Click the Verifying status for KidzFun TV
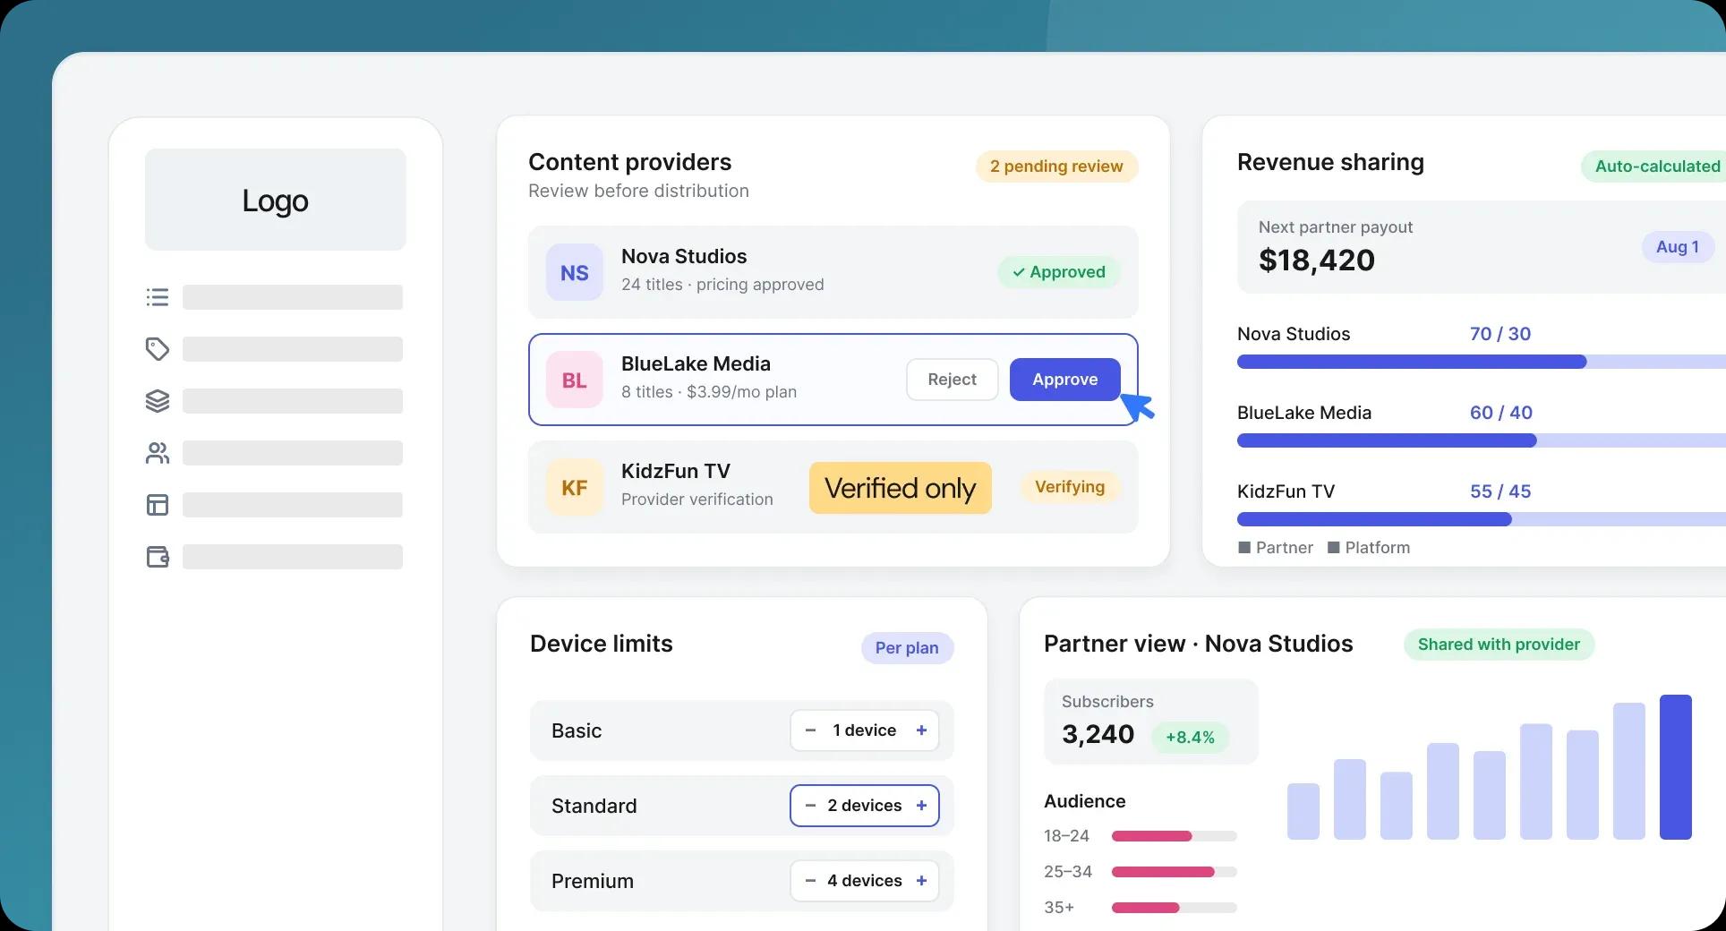 point(1070,487)
